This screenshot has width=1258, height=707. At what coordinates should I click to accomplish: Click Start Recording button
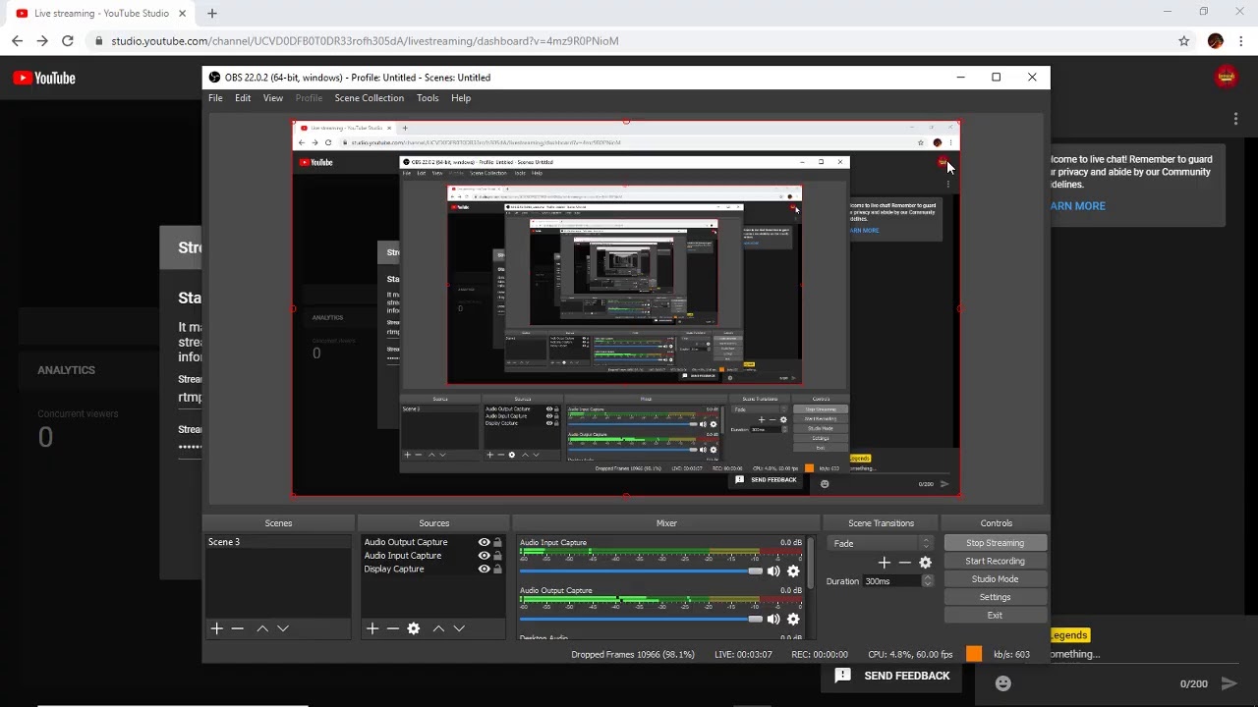tap(995, 562)
